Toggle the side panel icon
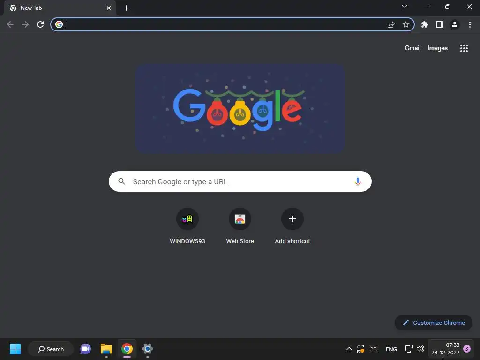 (x=440, y=24)
